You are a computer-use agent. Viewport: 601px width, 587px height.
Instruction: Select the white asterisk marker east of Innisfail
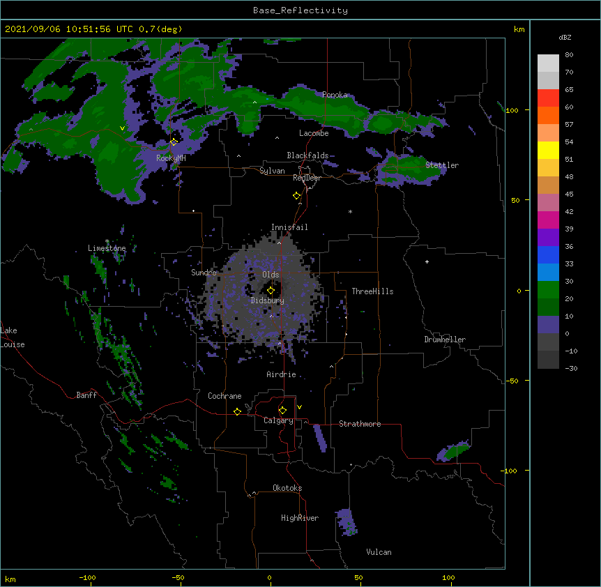click(x=350, y=211)
